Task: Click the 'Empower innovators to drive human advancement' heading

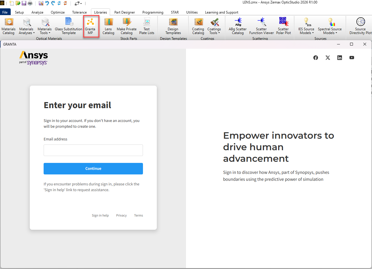Action: point(279,147)
